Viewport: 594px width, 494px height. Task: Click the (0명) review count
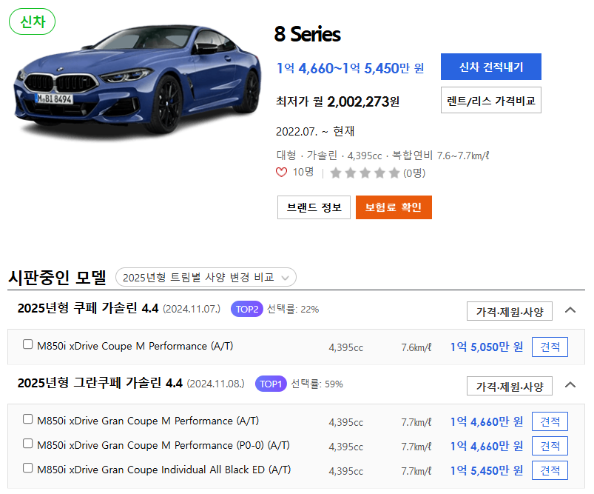coord(414,173)
